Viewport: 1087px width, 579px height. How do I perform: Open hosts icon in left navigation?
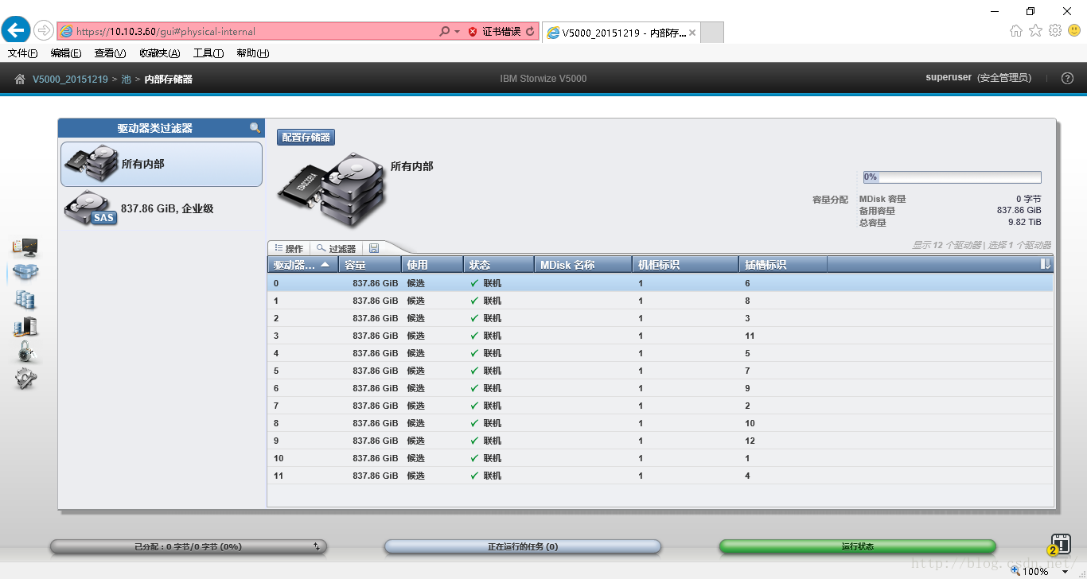[x=25, y=326]
